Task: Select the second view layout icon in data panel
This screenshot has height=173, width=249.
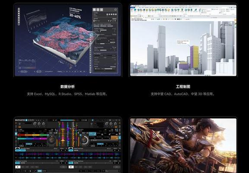Action: pos(98,10)
